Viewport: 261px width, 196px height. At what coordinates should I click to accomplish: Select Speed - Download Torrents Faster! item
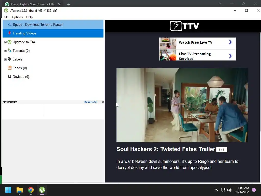coord(53,24)
